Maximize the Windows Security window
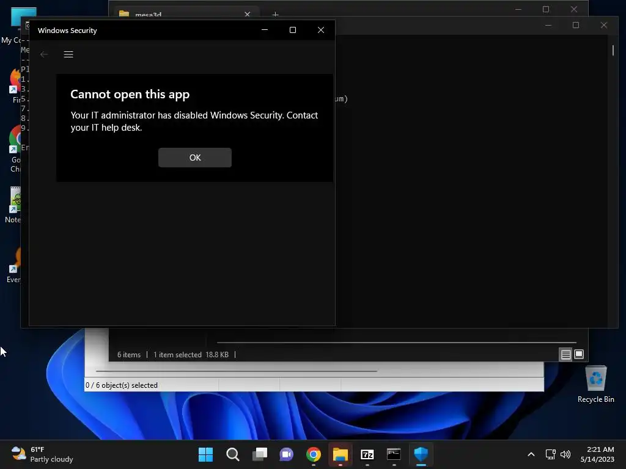 coord(293,30)
